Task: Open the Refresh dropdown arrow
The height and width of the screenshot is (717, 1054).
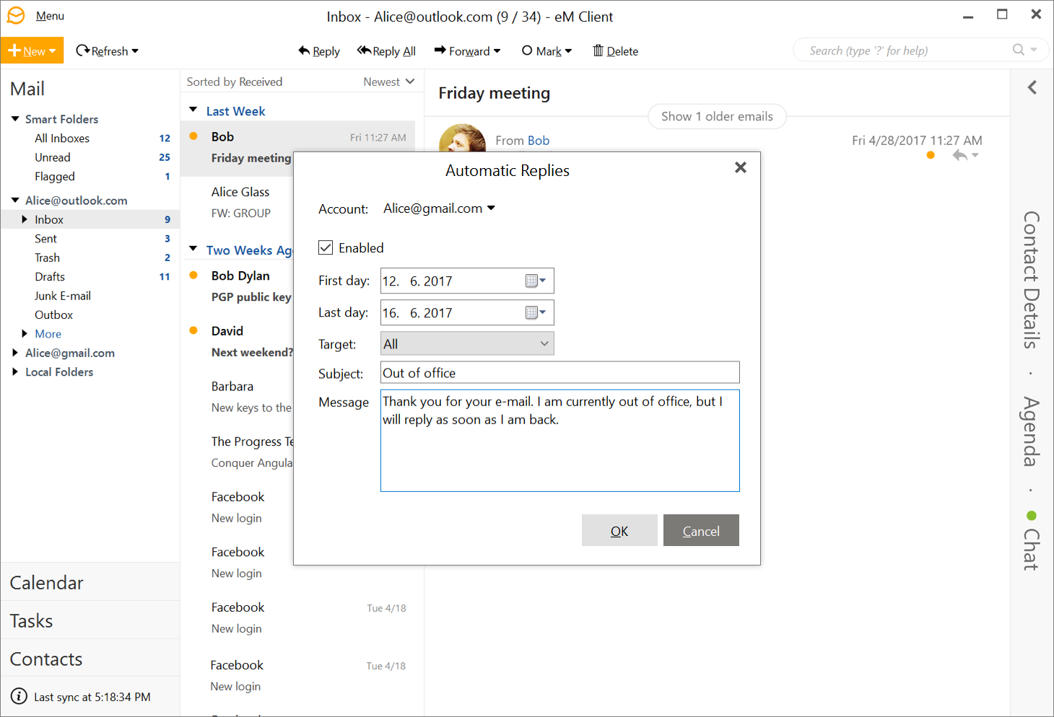Action: pos(135,51)
